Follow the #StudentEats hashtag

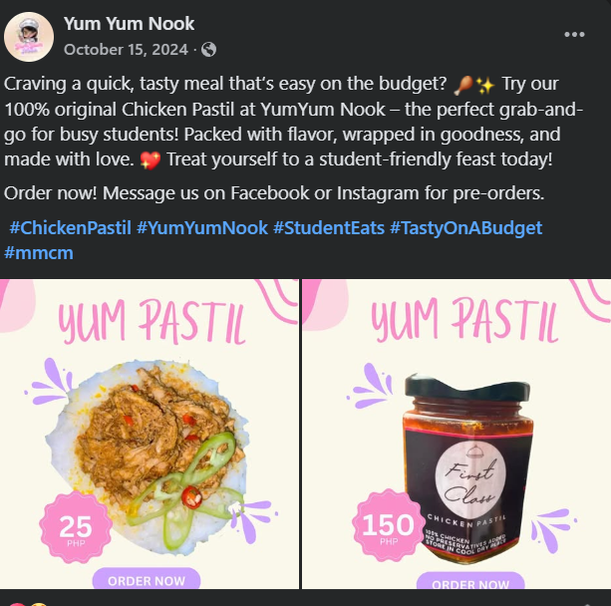coord(329,227)
